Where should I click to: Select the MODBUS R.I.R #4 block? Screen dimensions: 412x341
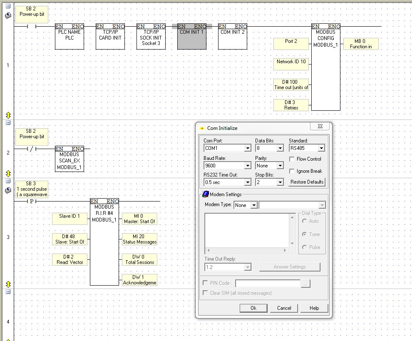pos(104,242)
